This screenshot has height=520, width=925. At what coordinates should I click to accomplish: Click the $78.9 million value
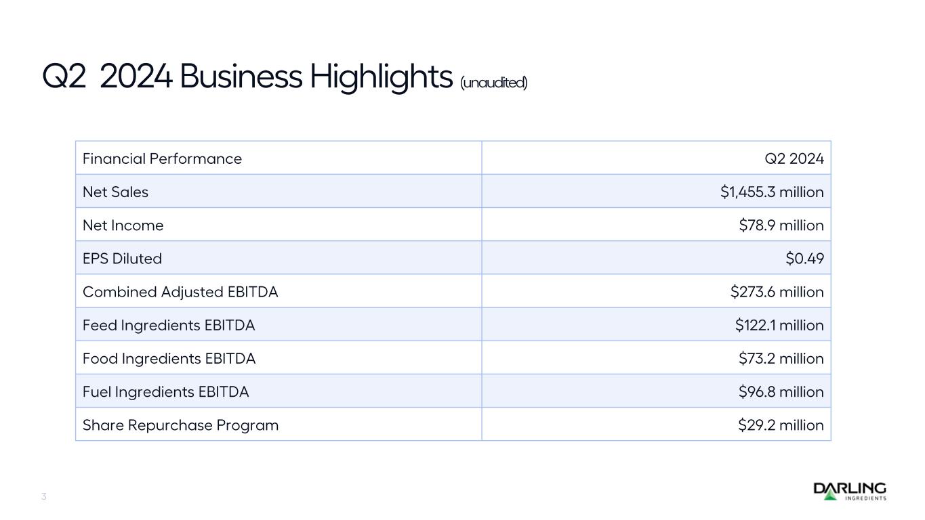pyautogui.click(x=781, y=225)
